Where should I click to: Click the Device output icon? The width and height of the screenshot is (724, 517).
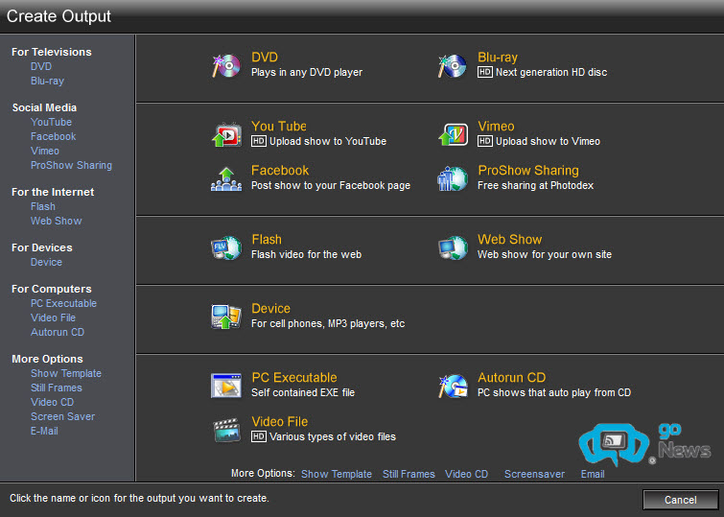(226, 316)
